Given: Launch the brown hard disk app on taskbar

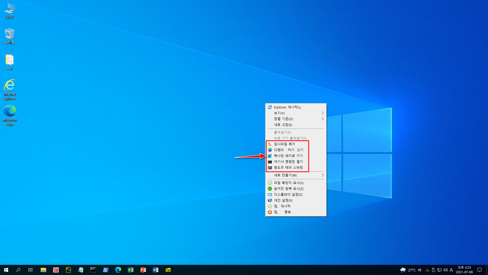Looking at the screenshot, I should coord(68,270).
